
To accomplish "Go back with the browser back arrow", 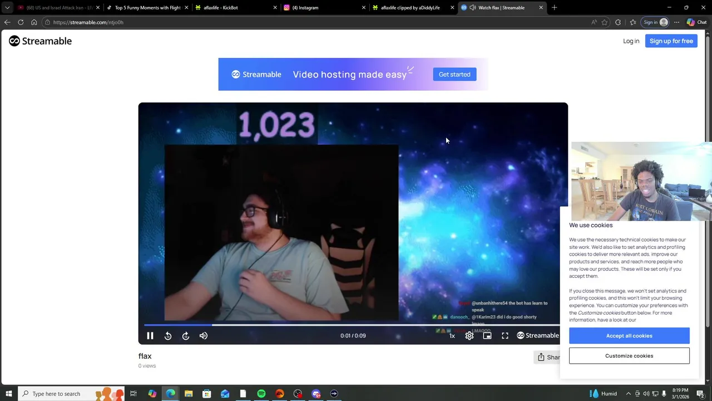I will click(7, 22).
